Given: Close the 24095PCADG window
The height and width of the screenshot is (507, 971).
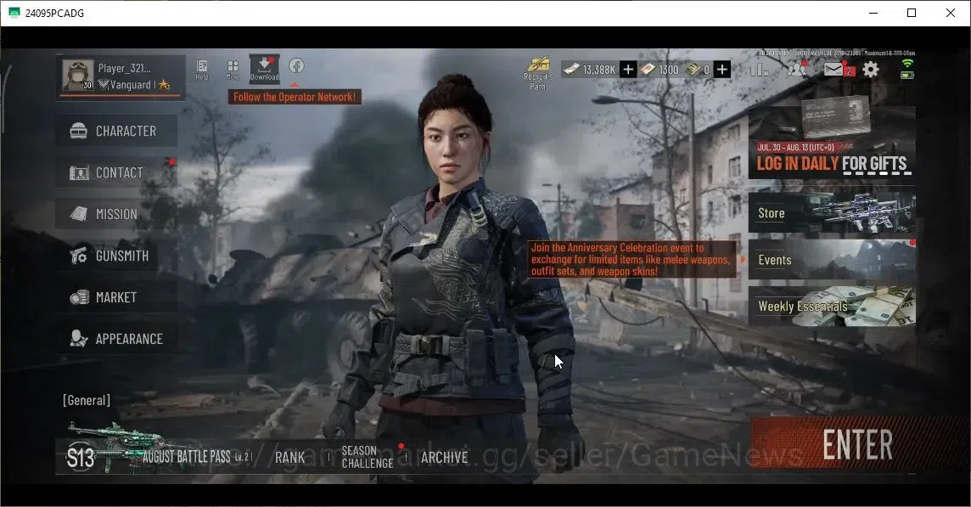Looking at the screenshot, I should [951, 13].
